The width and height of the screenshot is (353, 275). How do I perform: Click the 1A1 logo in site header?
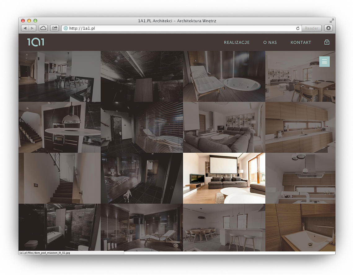[36, 42]
